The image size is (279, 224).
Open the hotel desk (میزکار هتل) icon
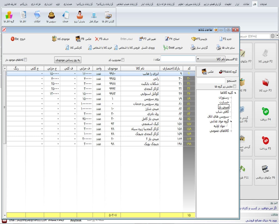pyautogui.click(x=94, y=17)
